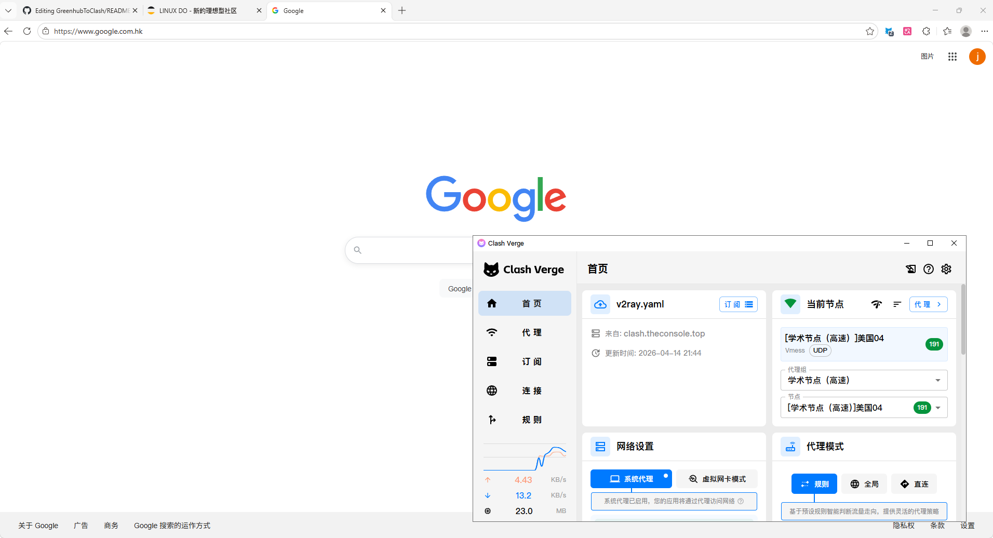Open the lightweight mode icon in Clash Verge header
This screenshot has width=993, height=538.
(911, 269)
